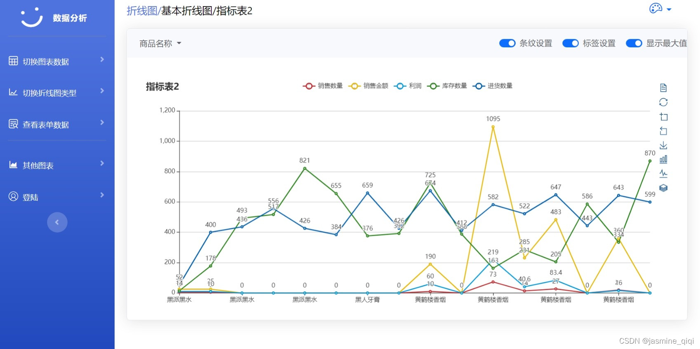Click the zoom reset icon in chart toolbox
The image size is (700, 349).
click(x=663, y=131)
